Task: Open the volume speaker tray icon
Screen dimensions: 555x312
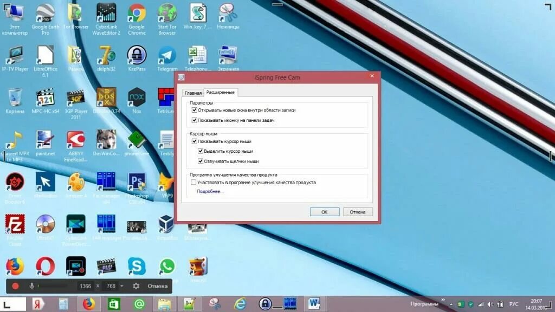Action: [x=490, y=304]
